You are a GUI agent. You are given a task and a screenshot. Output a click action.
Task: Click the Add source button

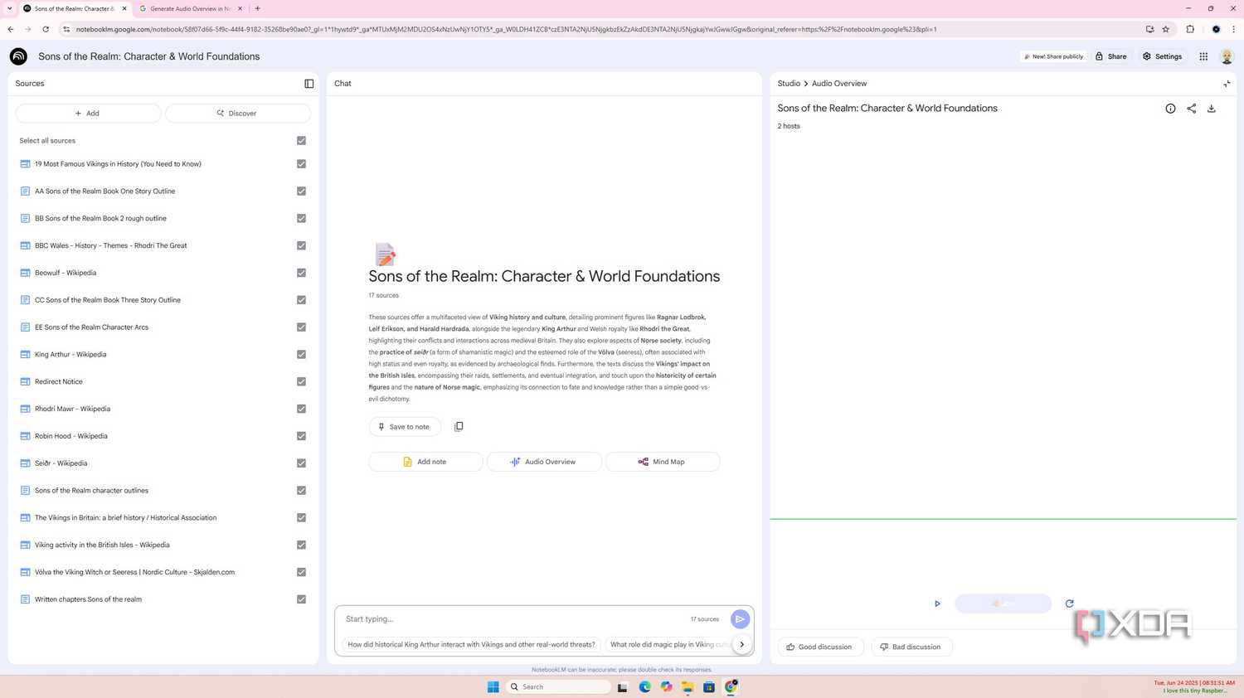click(x=88, y=114)
